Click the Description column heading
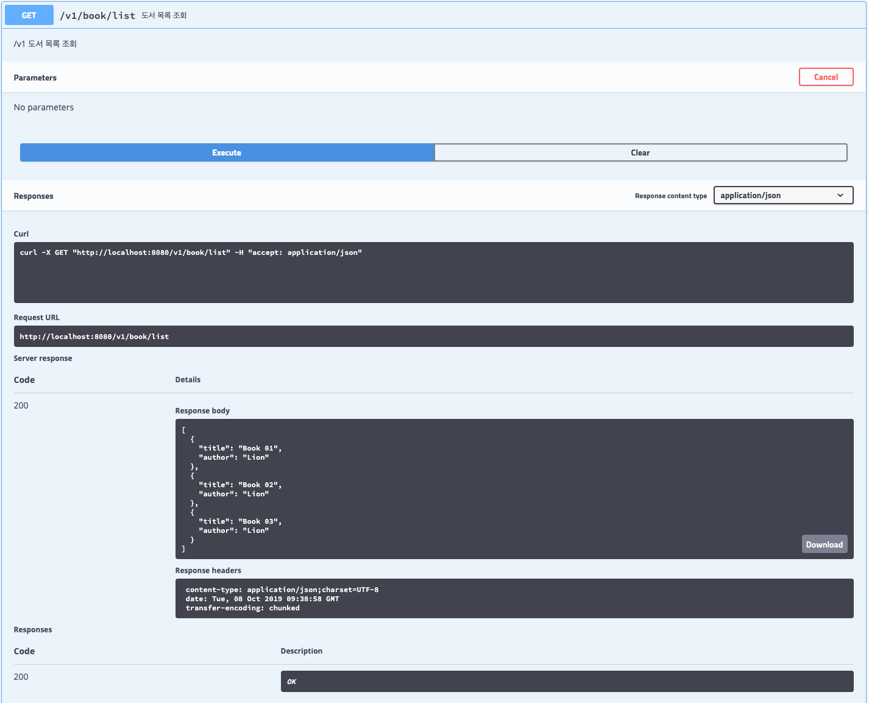869x703 pixels. [301, 651]
